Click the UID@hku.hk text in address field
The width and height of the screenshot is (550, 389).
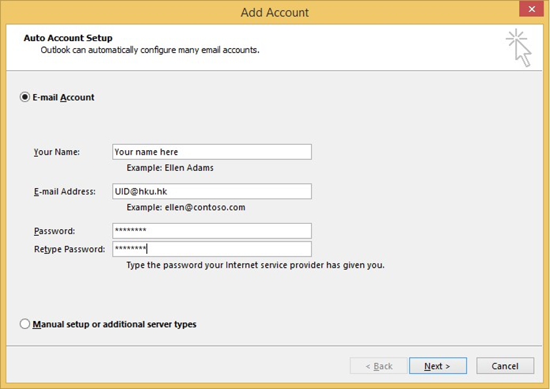tap(137, 191)
